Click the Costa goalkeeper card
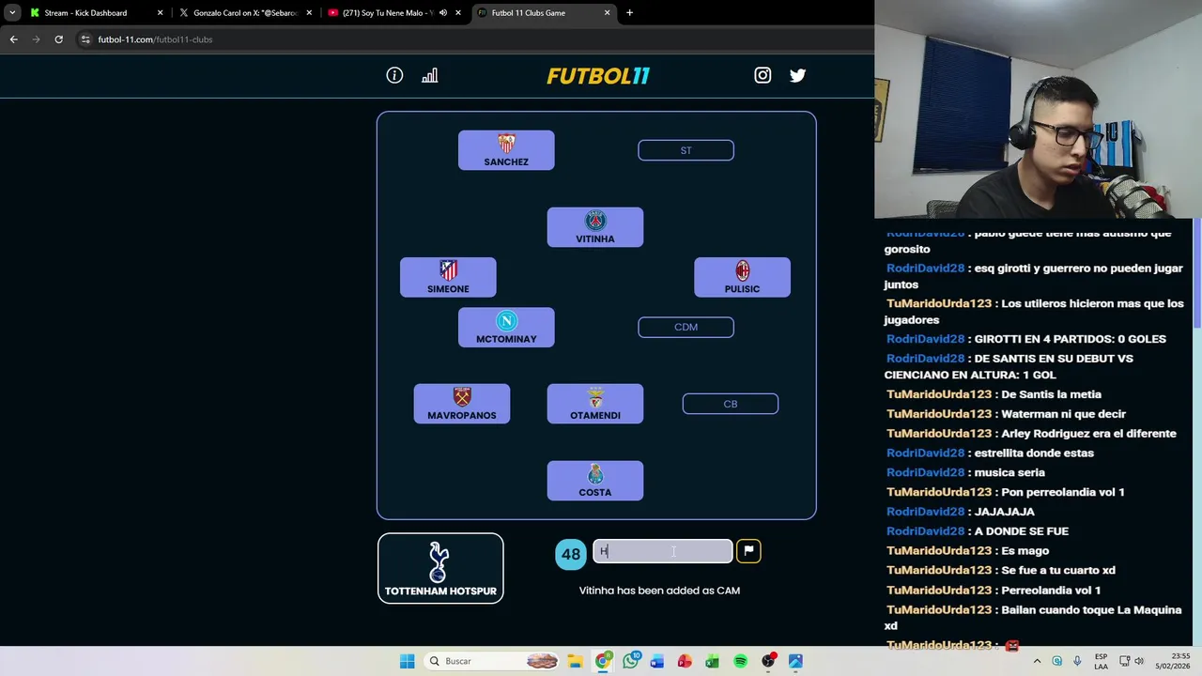 [595, 481]
